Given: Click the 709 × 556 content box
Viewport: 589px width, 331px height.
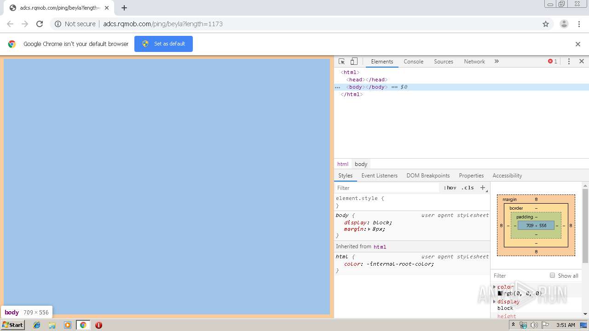Looking at the screenshot, I should (536, 226).
